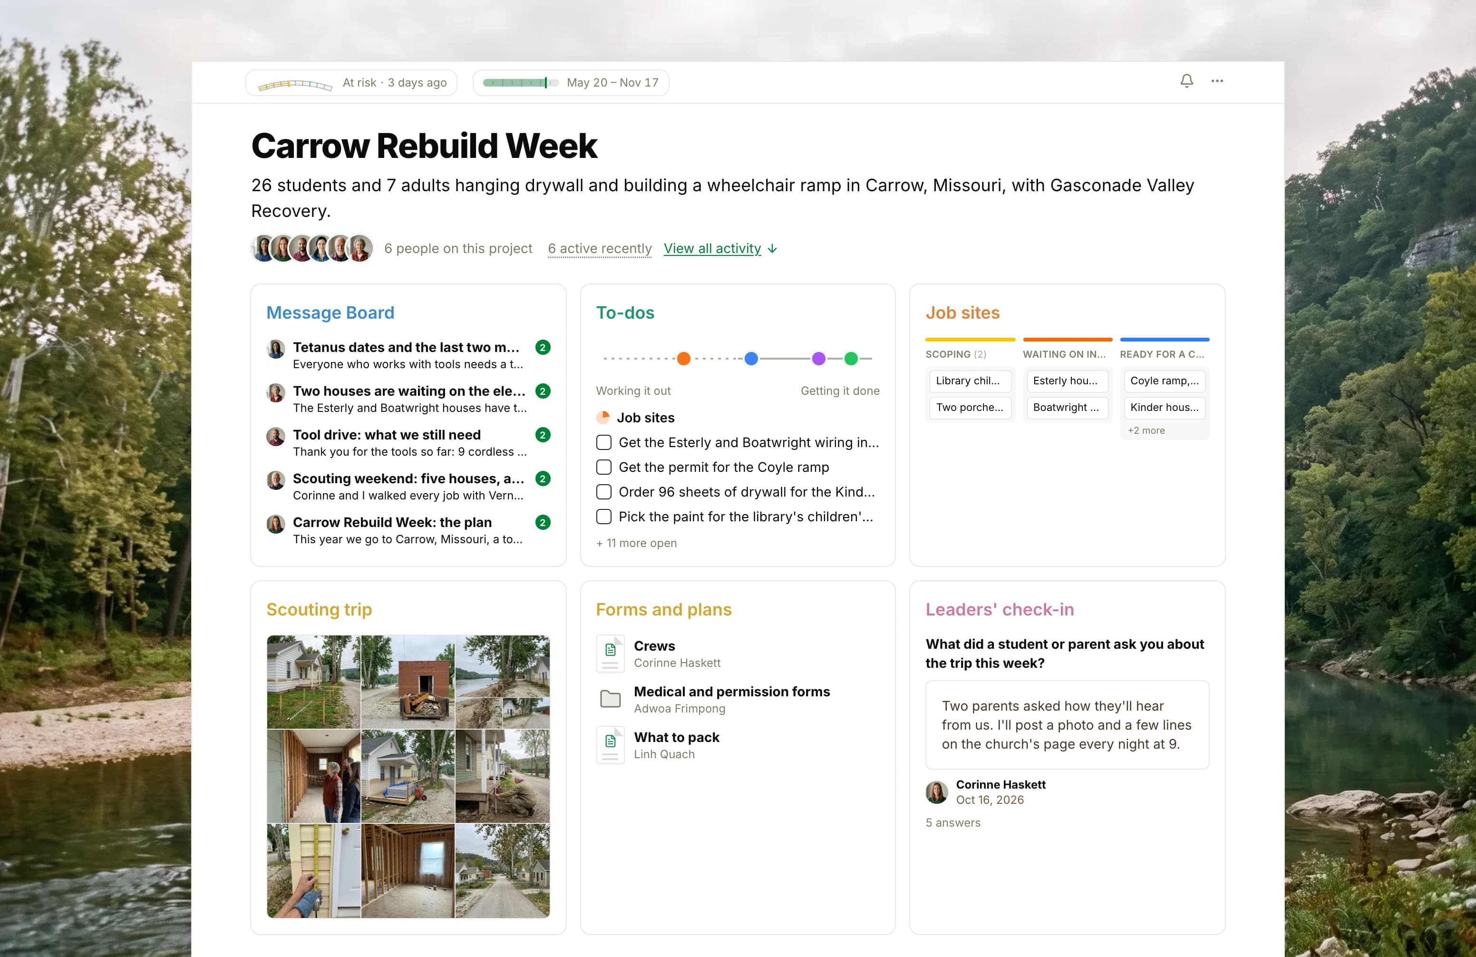1476x957 pixels.
Task: Open the Two houses are waiting message
Action: click(408, 400)
